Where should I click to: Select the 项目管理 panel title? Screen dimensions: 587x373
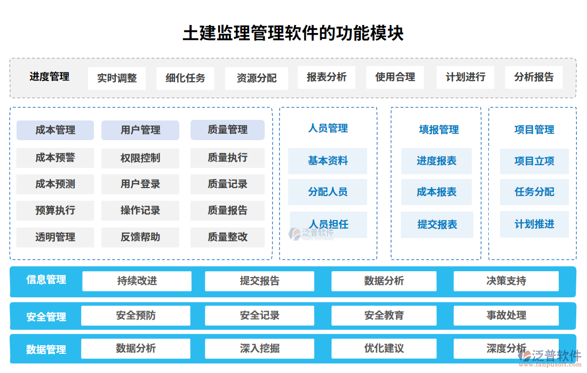click(x=534, y=128)
